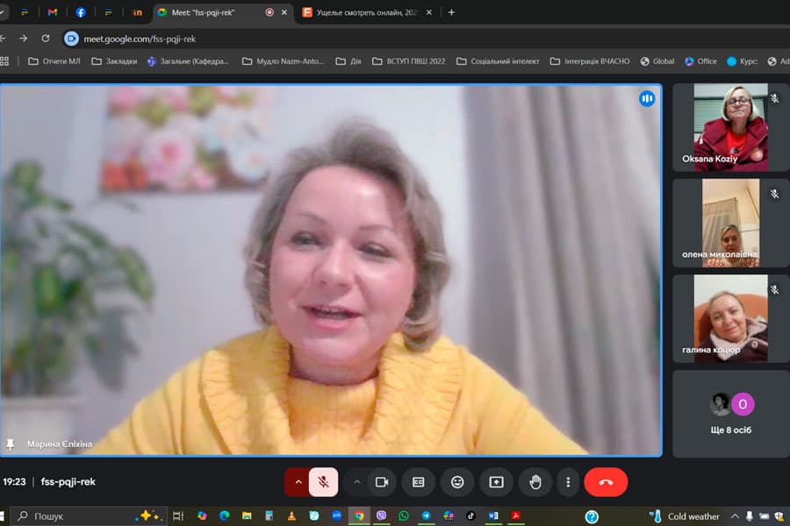Click the recording indicator on Meet tab
Screen dimensions: 790x526
pos(269,12)
